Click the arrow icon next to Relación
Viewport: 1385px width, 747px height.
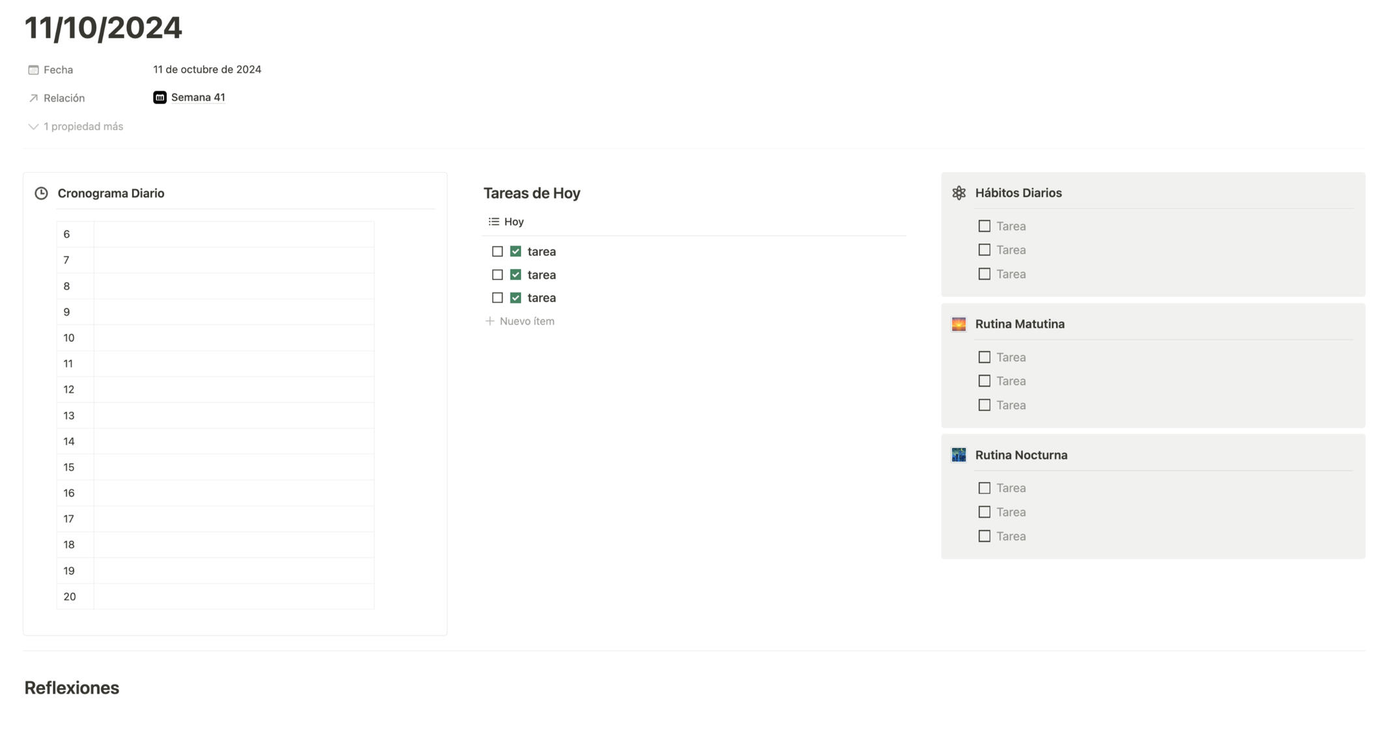(x=33, y=98)
